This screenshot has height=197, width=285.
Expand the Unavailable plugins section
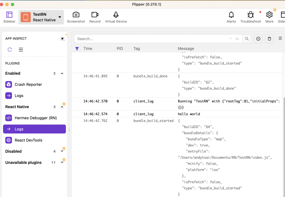pos(62,162)
